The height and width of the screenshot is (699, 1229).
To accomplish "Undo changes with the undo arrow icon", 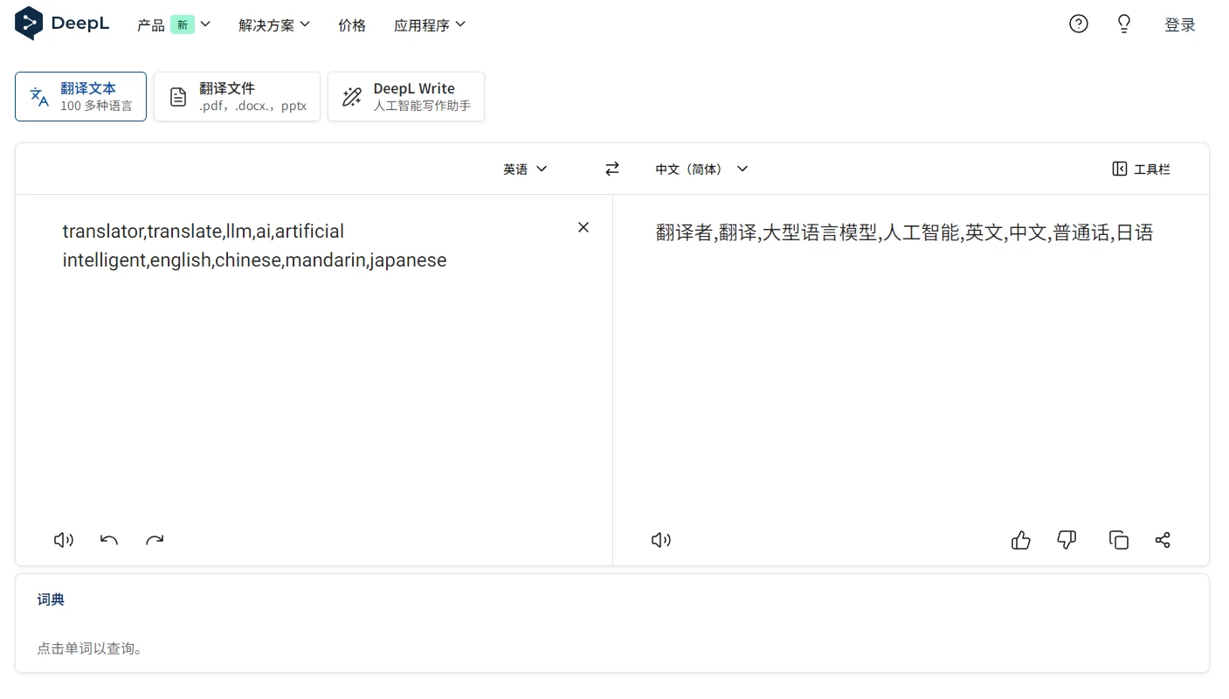I will (108, 539).
